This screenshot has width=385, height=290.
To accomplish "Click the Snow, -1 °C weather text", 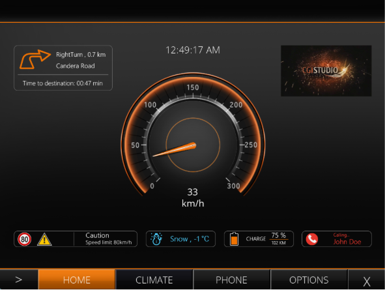I will [190, 239].
